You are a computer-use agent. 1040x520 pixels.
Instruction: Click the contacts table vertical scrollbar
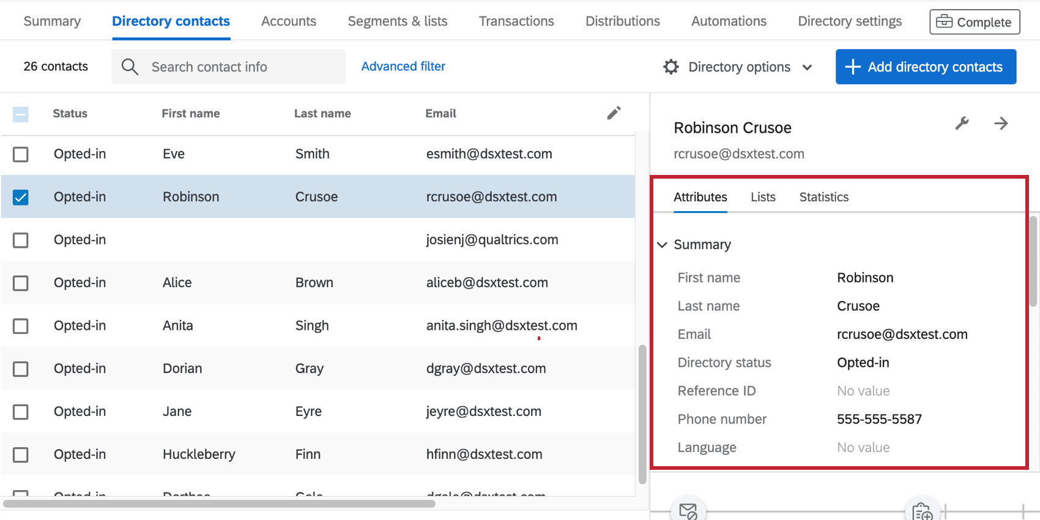tap(642, 415)
